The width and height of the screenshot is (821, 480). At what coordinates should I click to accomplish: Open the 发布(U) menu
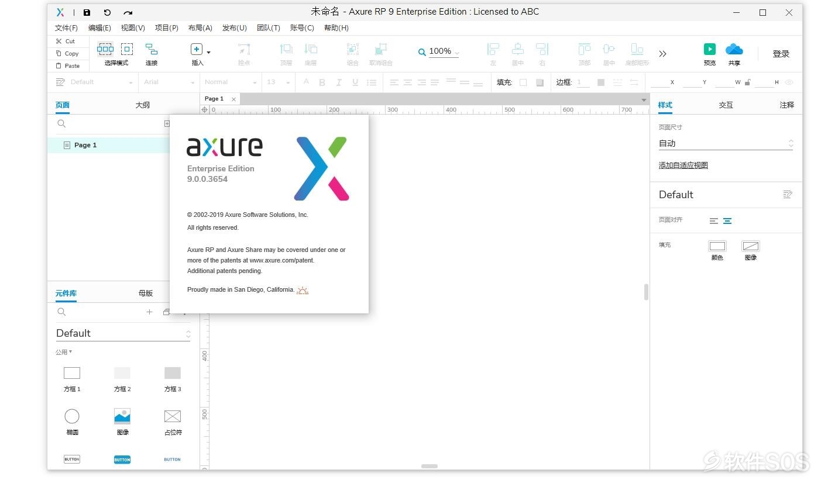pyautogui.click(x=235, y=28)
